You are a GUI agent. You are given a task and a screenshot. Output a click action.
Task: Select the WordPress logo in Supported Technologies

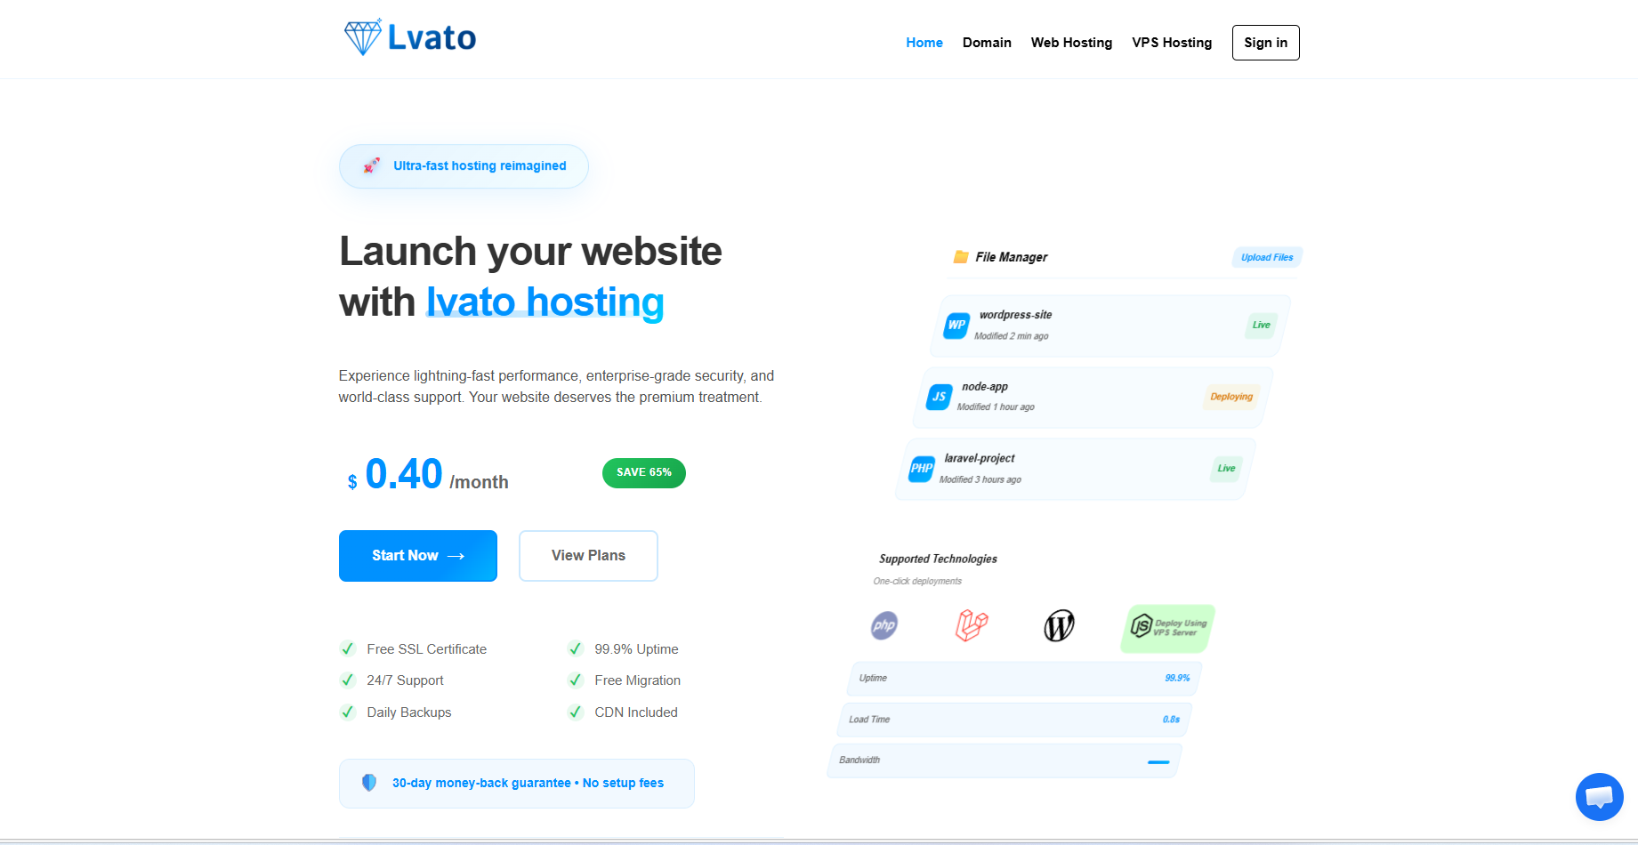tap(1058, 626)
